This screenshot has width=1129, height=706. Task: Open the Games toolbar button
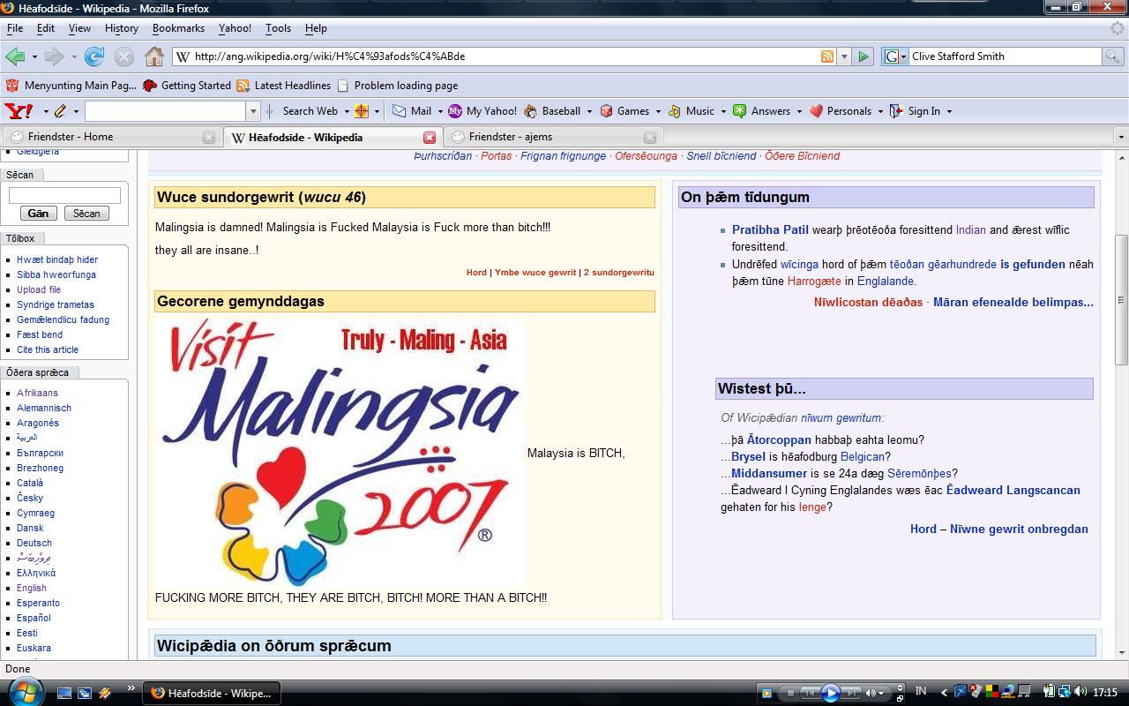(x=624, y=111)
